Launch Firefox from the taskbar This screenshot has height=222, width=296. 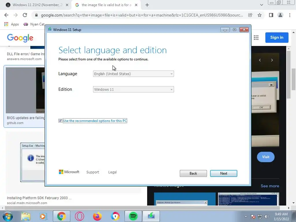coord(97,216)
